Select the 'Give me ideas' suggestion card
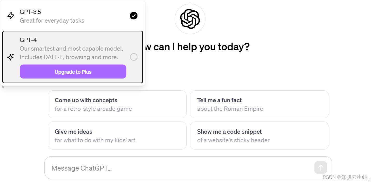The image size is (371, 182). click(x=117, y=136)
